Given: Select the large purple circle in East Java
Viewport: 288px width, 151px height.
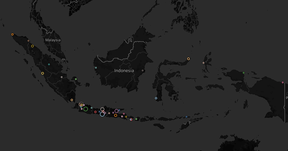Looking at the screenshot, I should [x=116, y=111].
